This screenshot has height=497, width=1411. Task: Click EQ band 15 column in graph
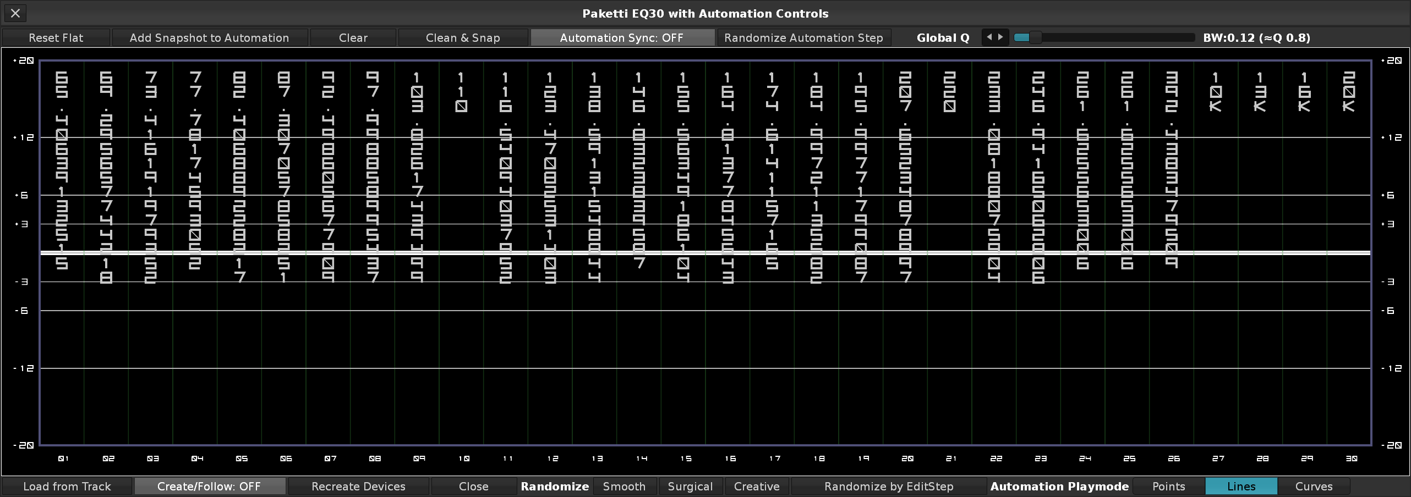point(683,253)
